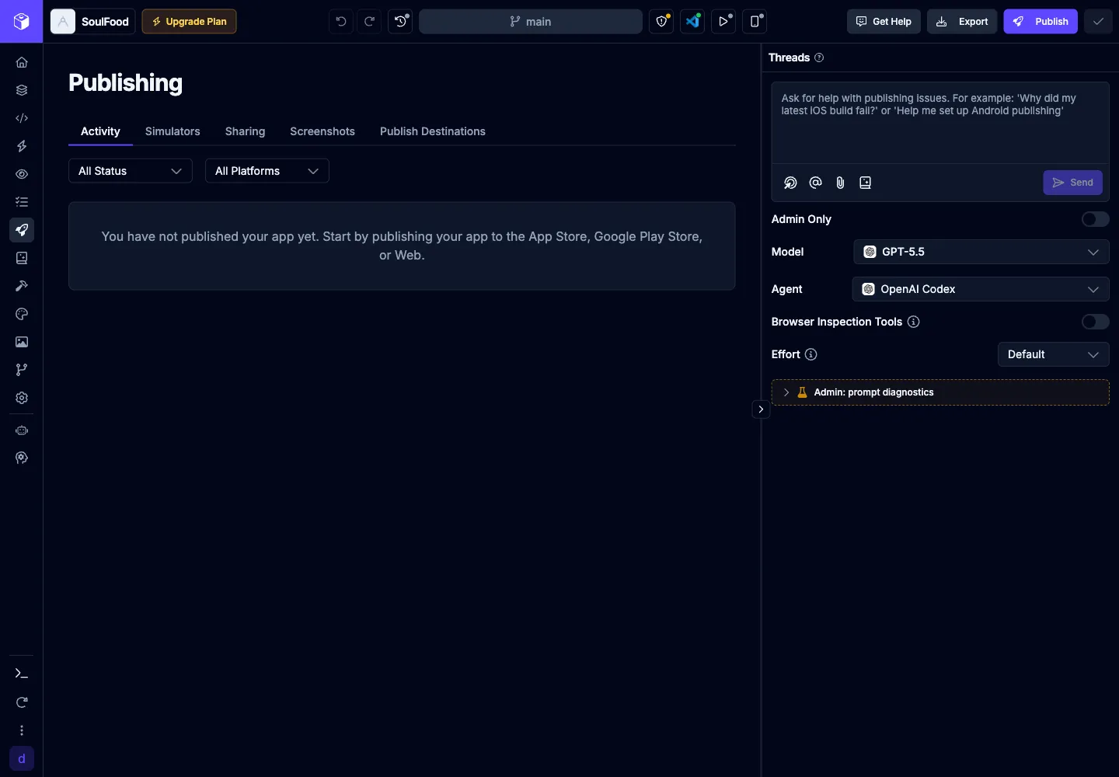Click the refresh icon at sidebar bottom
Screen dimensions: 1119x777
[22, 702]
